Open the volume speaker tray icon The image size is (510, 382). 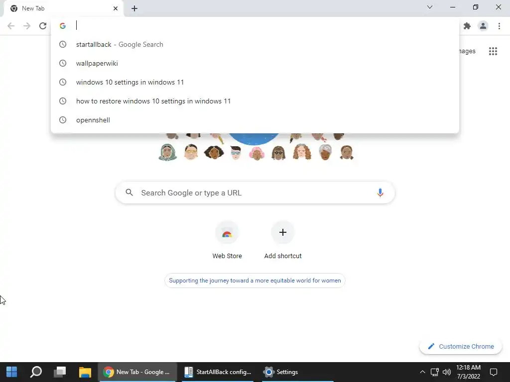[447, 372]
